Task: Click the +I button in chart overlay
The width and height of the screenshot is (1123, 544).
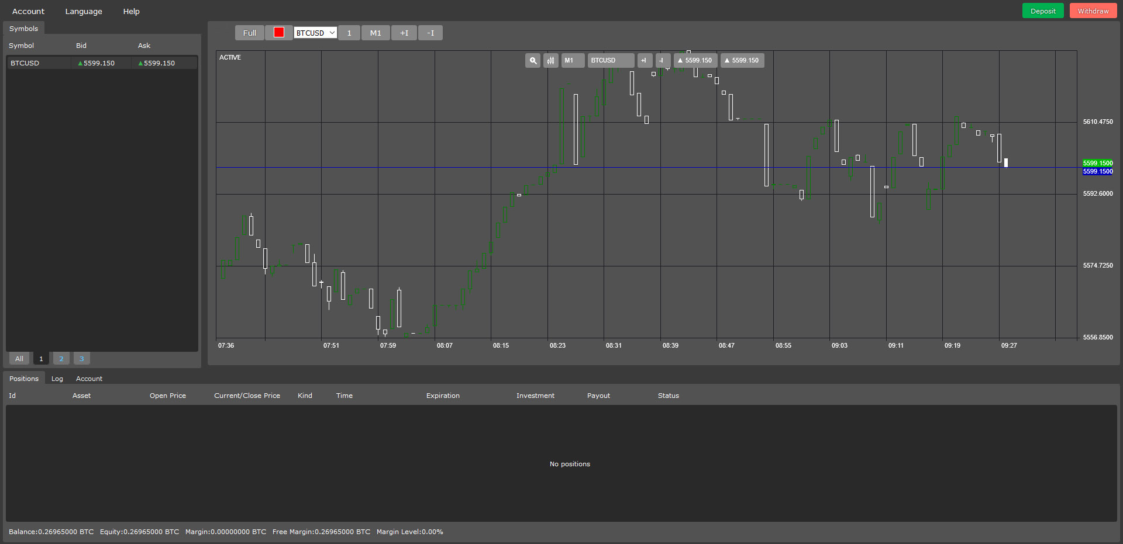Action: (644, 61)
